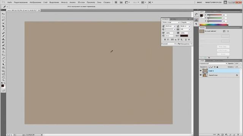Select the Gradient tool
This screenshot has height=136, width=243.
[x=3, y=48]
